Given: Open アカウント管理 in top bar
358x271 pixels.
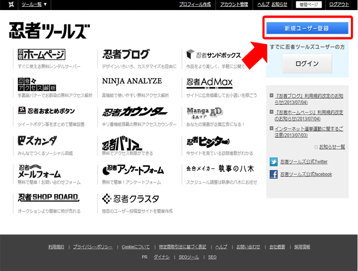Looking at the screenshot, I should tap(234, 4).
